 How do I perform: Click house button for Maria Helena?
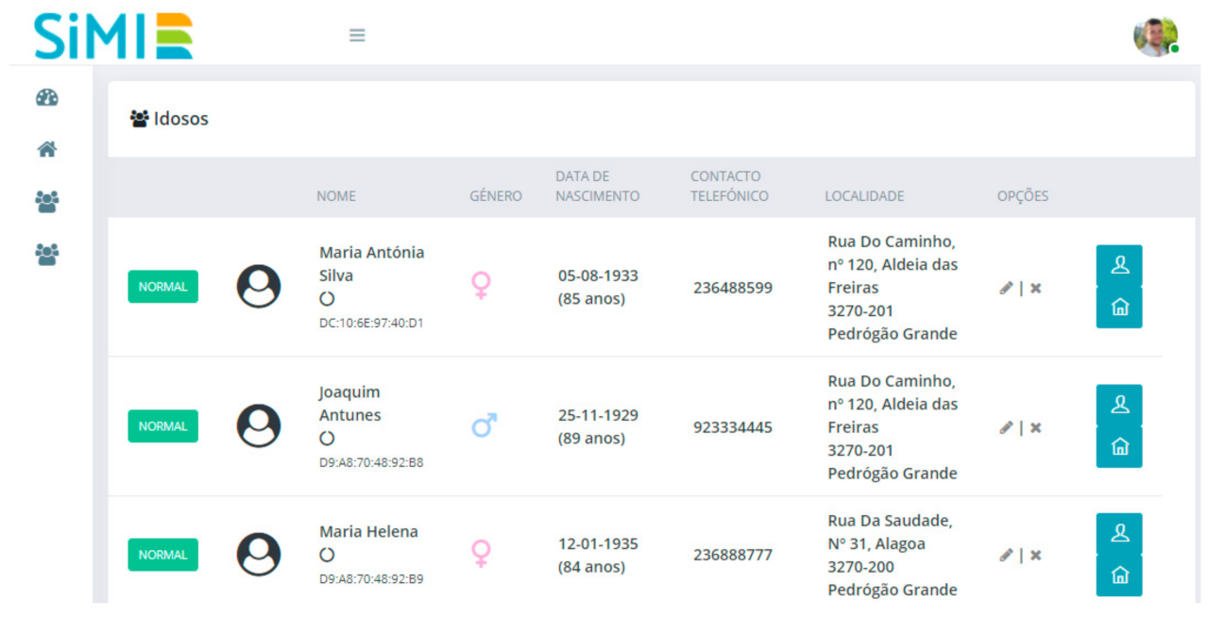coord(1119,575)
